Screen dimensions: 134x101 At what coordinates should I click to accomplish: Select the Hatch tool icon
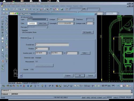(x=7, y=47)
